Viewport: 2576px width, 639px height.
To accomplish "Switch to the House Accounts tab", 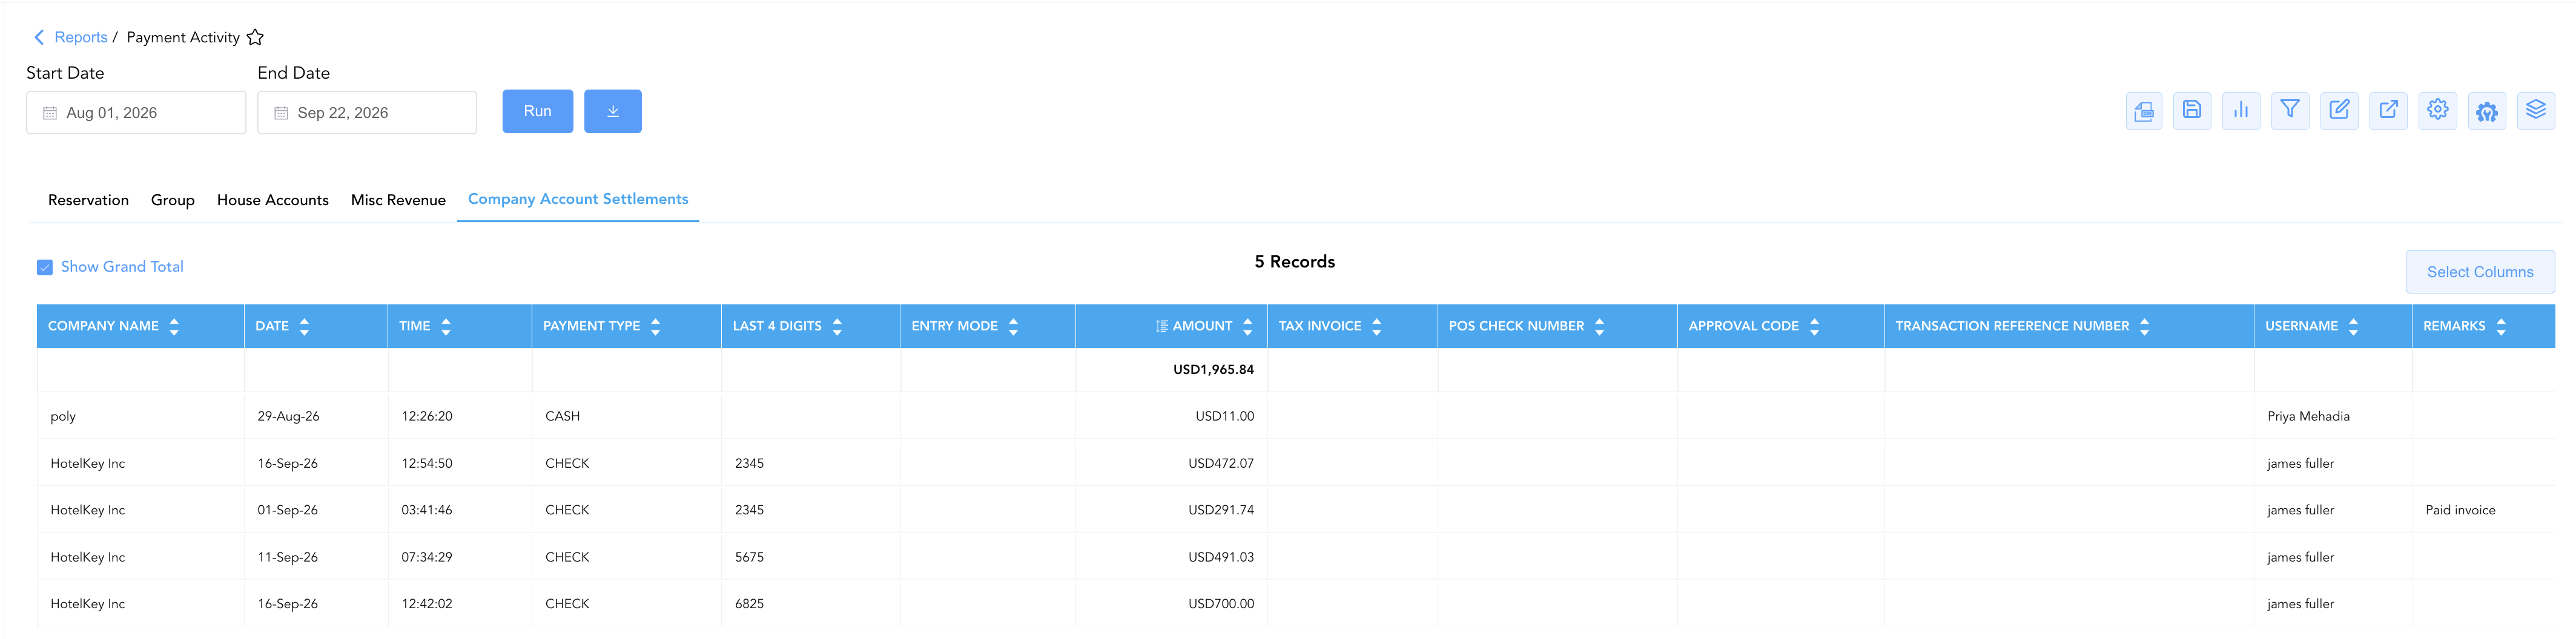I will 272,200.
